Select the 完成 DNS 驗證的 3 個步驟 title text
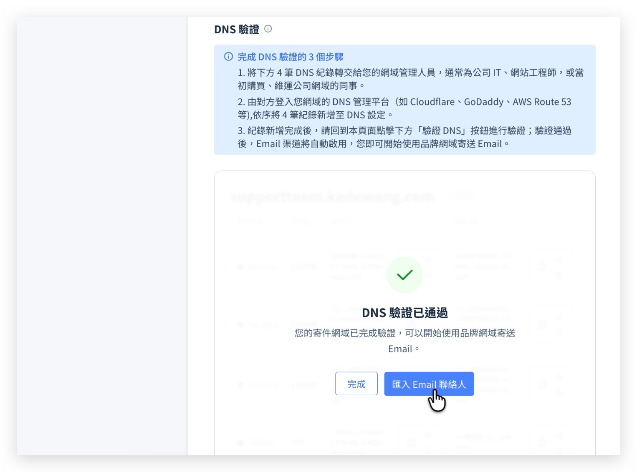This screenshot has width=637, height=472. tap(291, 57)
